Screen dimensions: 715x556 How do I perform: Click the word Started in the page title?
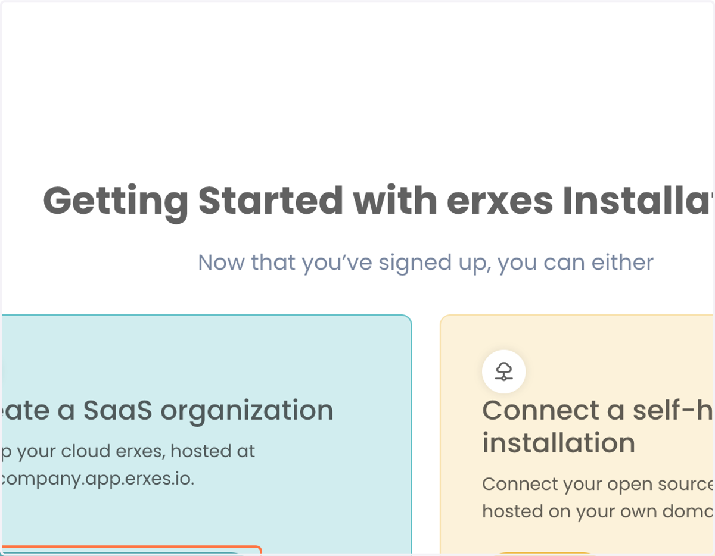(271, 201)
